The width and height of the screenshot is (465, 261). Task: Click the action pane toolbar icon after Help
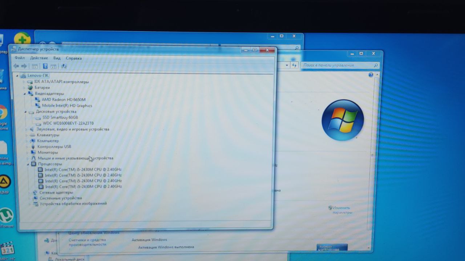pos(53,66)
